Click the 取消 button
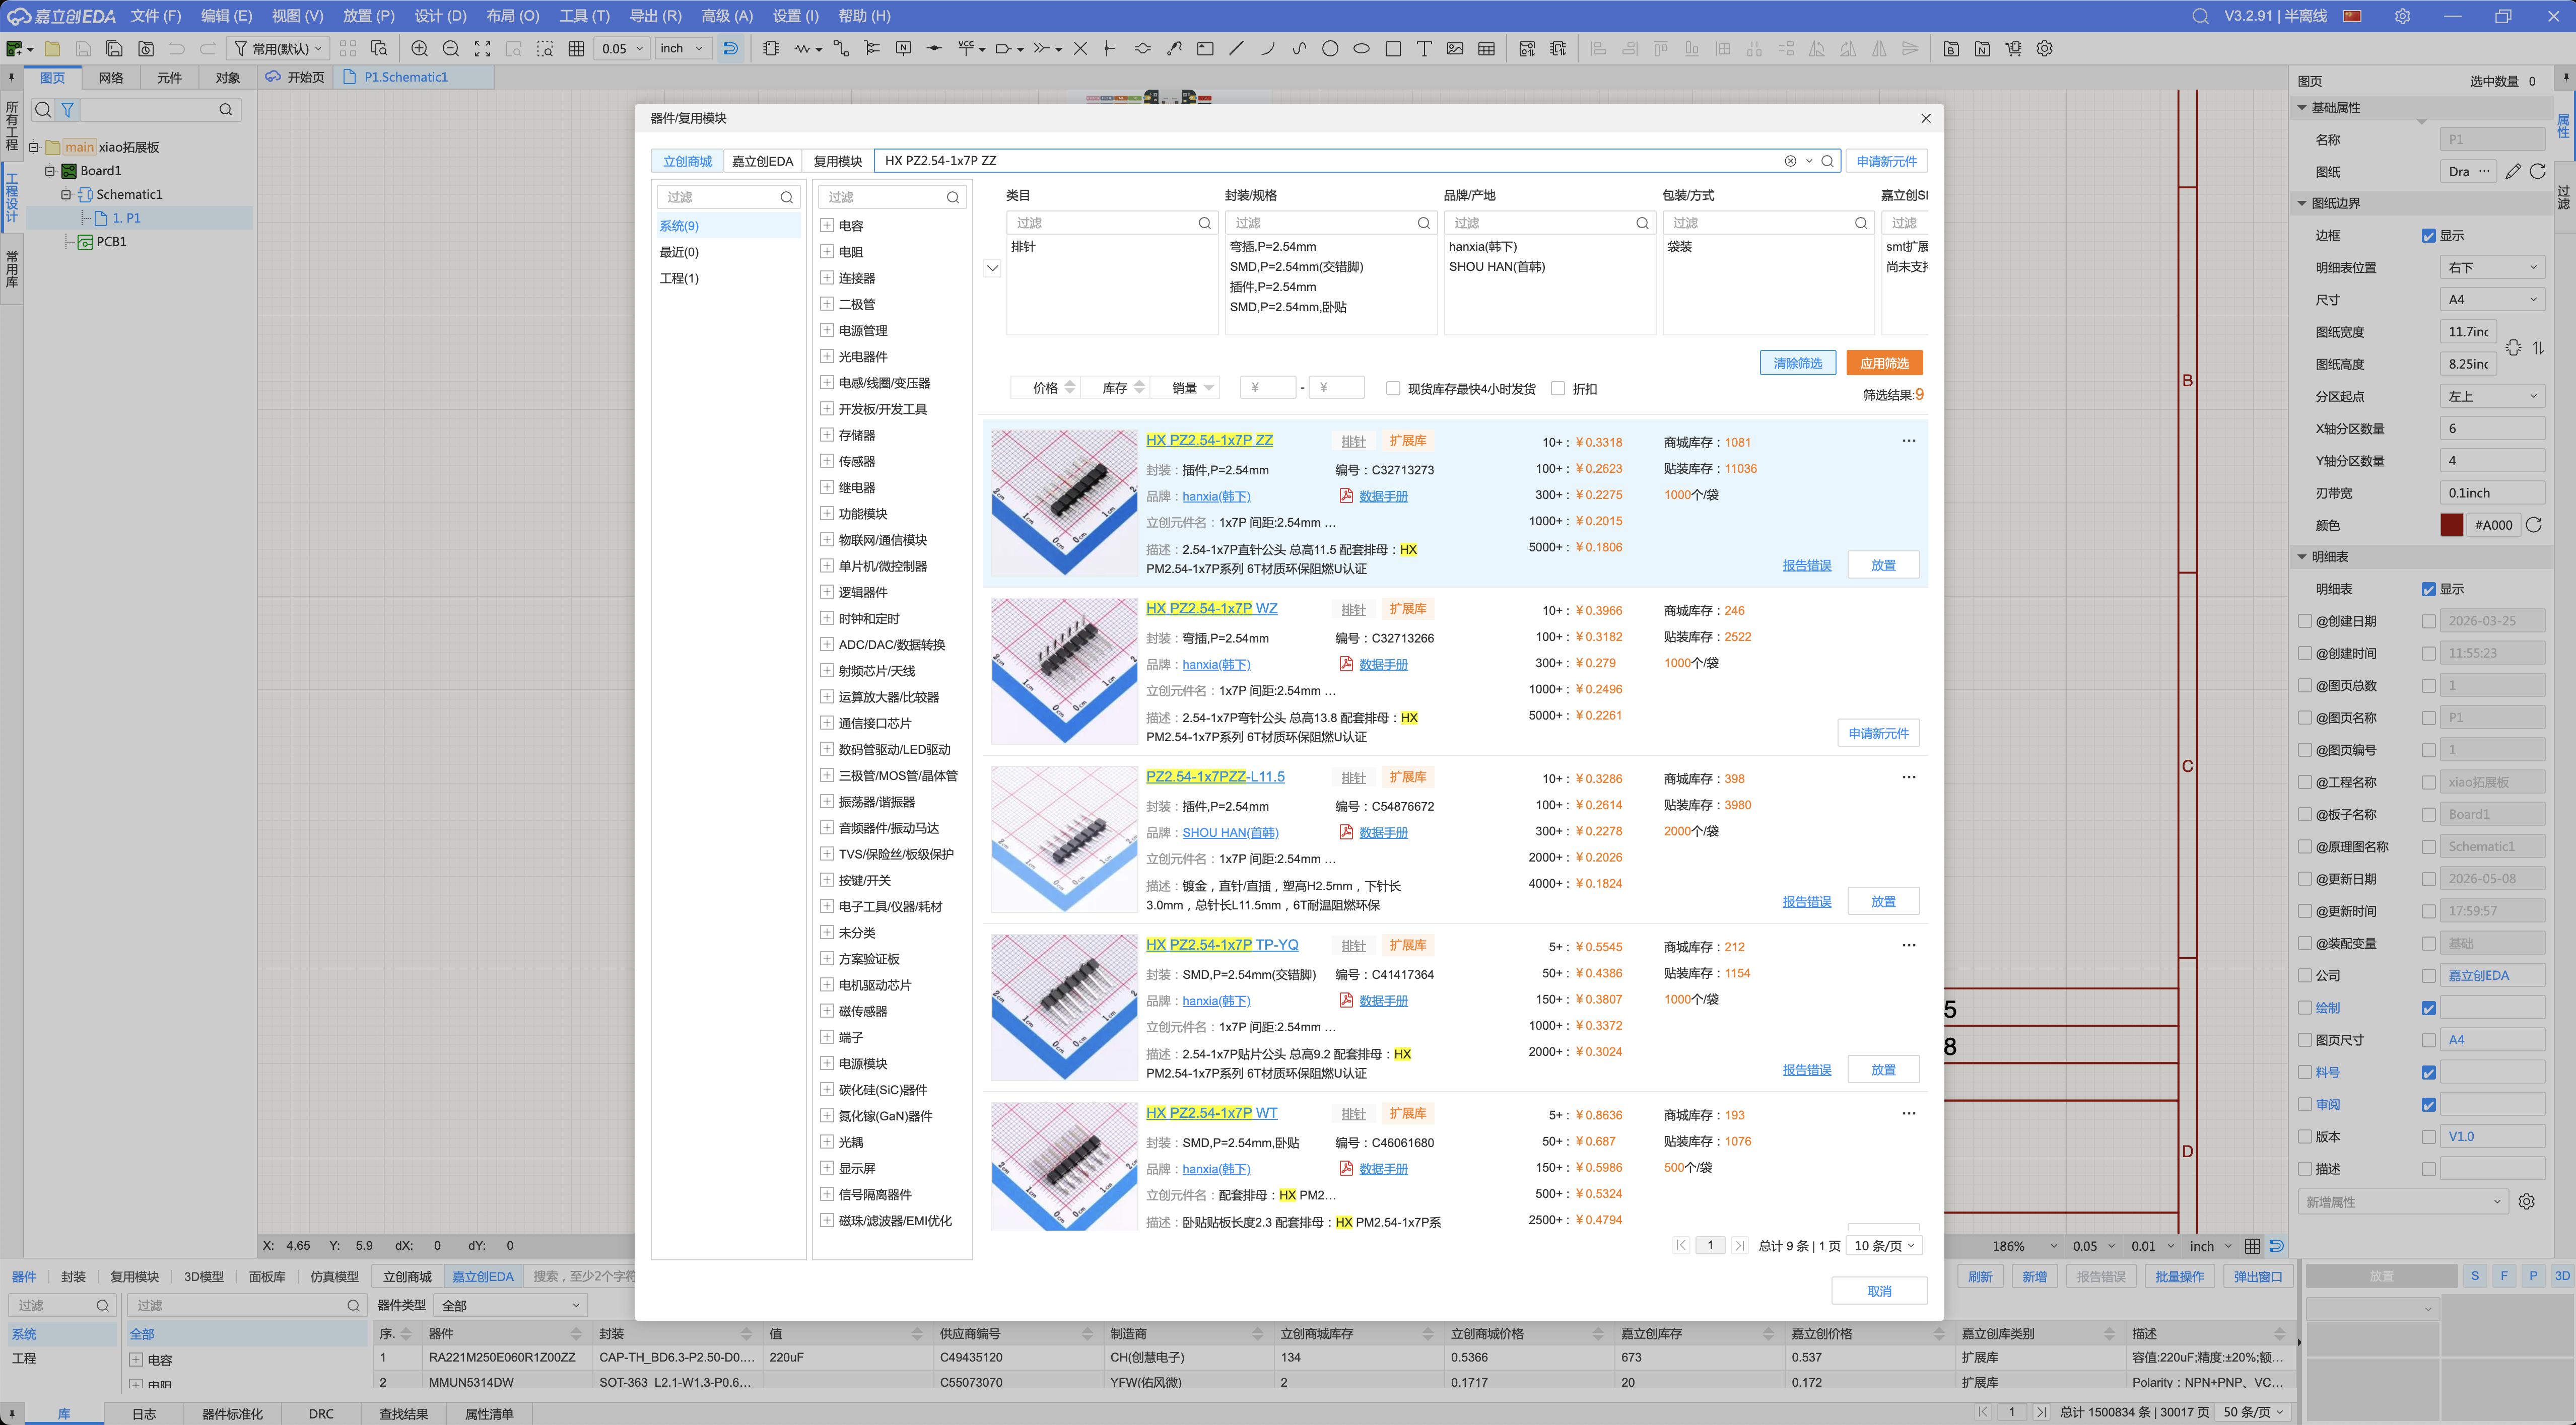This screenshot has width=2576, height=1425. (x=1879, y=1291)
